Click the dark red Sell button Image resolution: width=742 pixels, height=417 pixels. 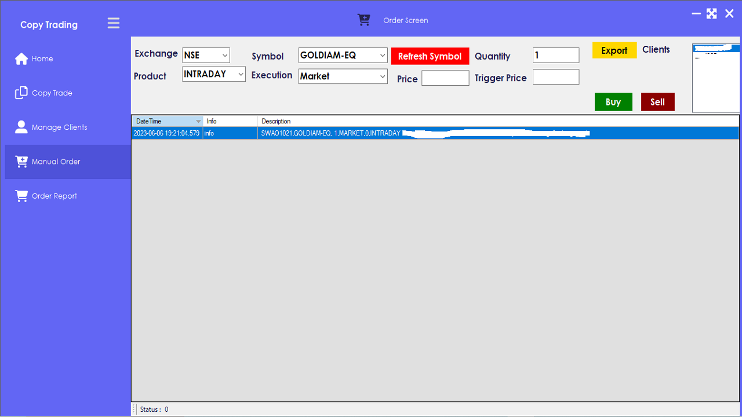pyautogui.click(x=658, y=102)
